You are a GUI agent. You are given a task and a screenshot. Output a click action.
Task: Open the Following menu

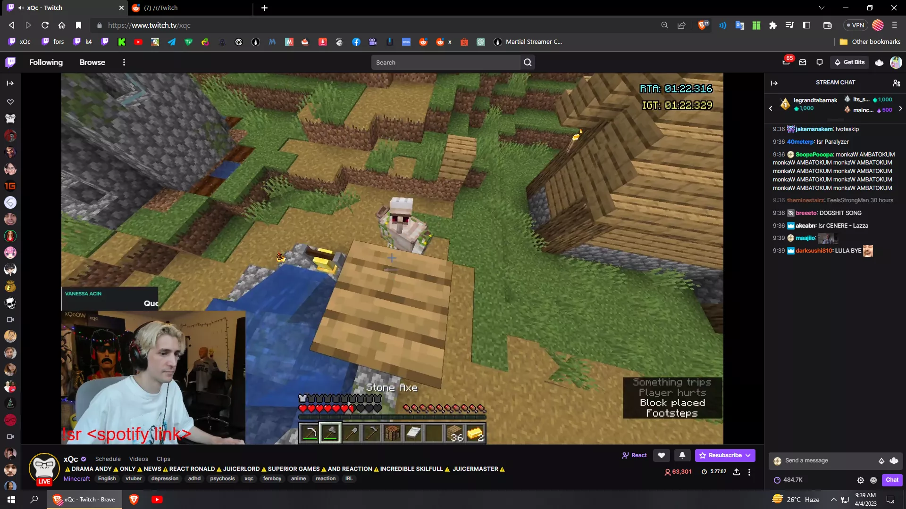(46, 62)
